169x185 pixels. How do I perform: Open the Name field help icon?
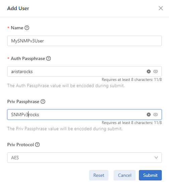pyautogui.click(x=27, y=28)
